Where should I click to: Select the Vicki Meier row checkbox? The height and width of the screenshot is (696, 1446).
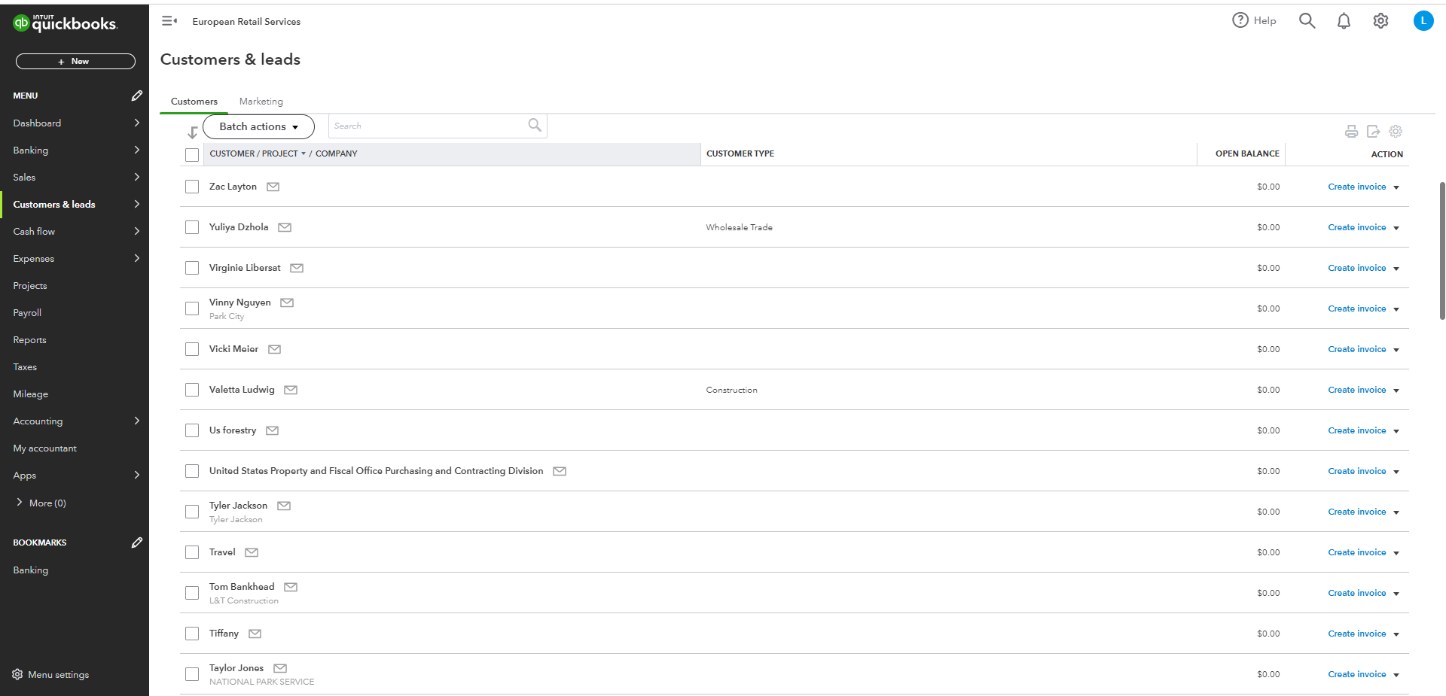(192, 349)
